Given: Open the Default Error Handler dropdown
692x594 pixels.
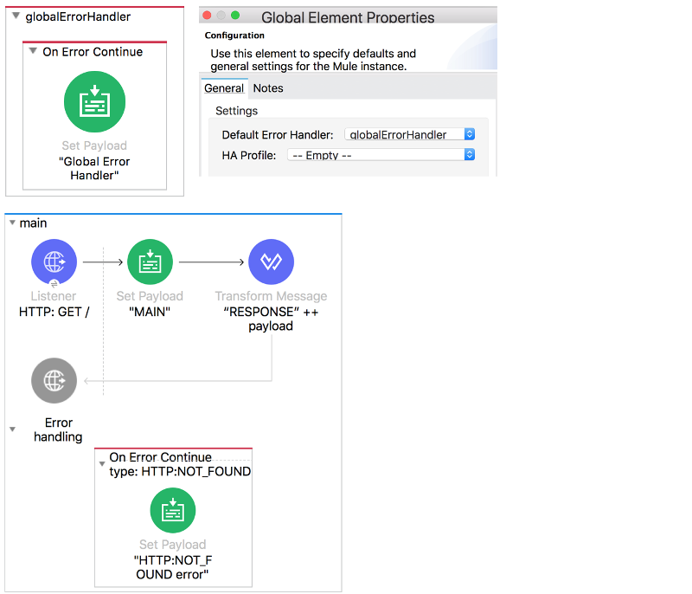Looking at the screenshot, I should click(x=470, y=133).
